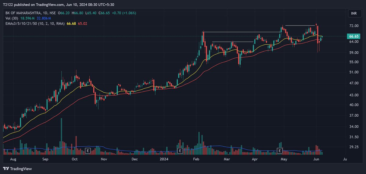Screen dimensions: 366x174
Task: Open the earnings marker in late October
Action: (x=88, y=150)
